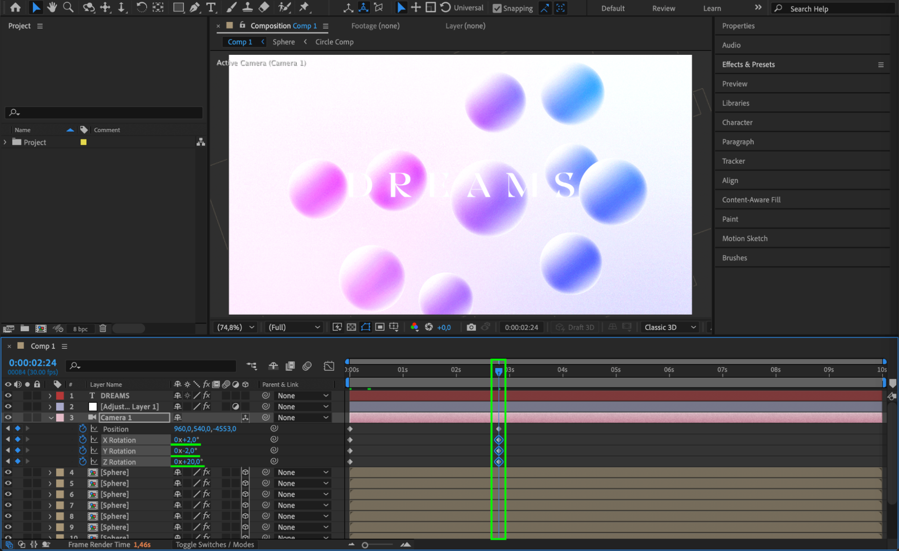Open the Sphere composition breadcrumb tab
The width and height of the screenshot is (899, 551).
click(x=284, y=42)
